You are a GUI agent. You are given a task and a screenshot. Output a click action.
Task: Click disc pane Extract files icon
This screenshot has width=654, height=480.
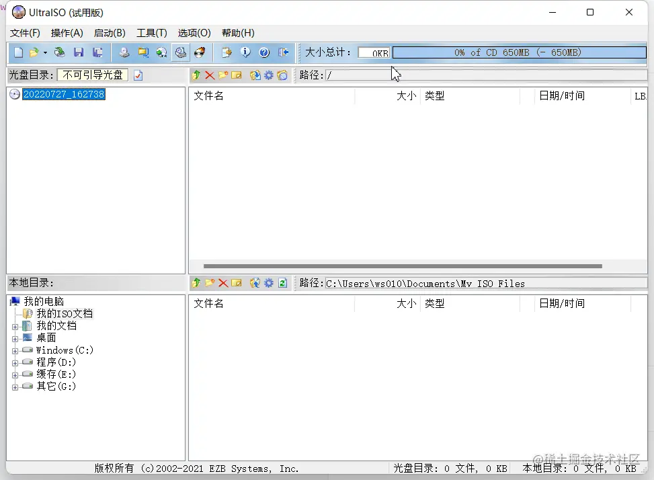point(255,75)
